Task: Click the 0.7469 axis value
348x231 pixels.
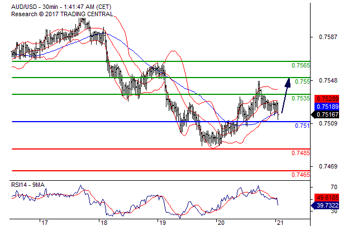Action: click(x=328, y=166)
